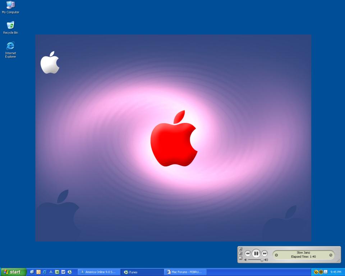Click the loud volume speaker icon
Screen dimensions: 345x276
pos(266,260)
